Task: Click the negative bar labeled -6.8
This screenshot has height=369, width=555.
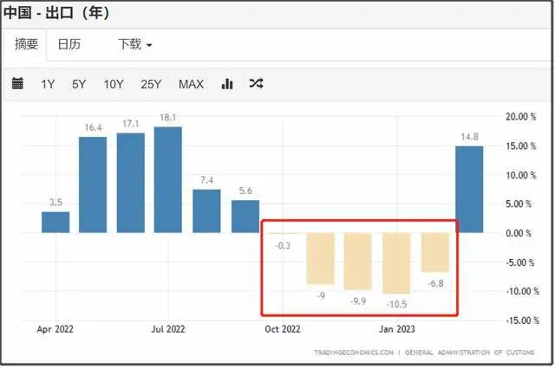Action: [434, 252]
